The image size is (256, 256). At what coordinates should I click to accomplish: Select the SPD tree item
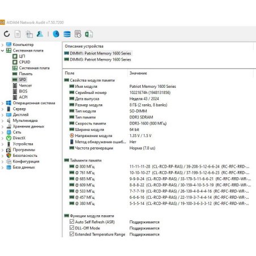pos(23,79)
